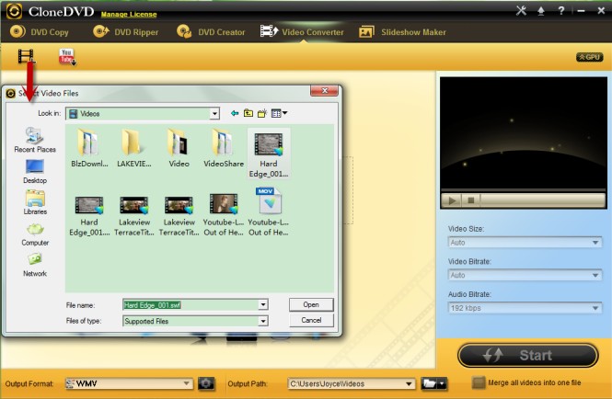The height and width of the screenshot is (399, 612).
Task: Open the View Menu icon in dialog
Action: point(279,113)
